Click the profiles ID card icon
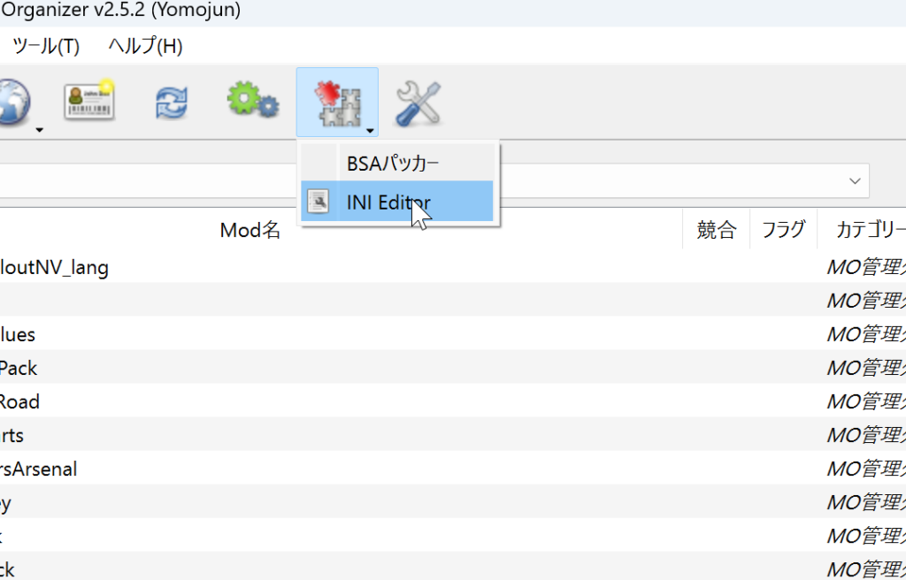The width and height of the screenshot is (906, 580). coord(91,102)
